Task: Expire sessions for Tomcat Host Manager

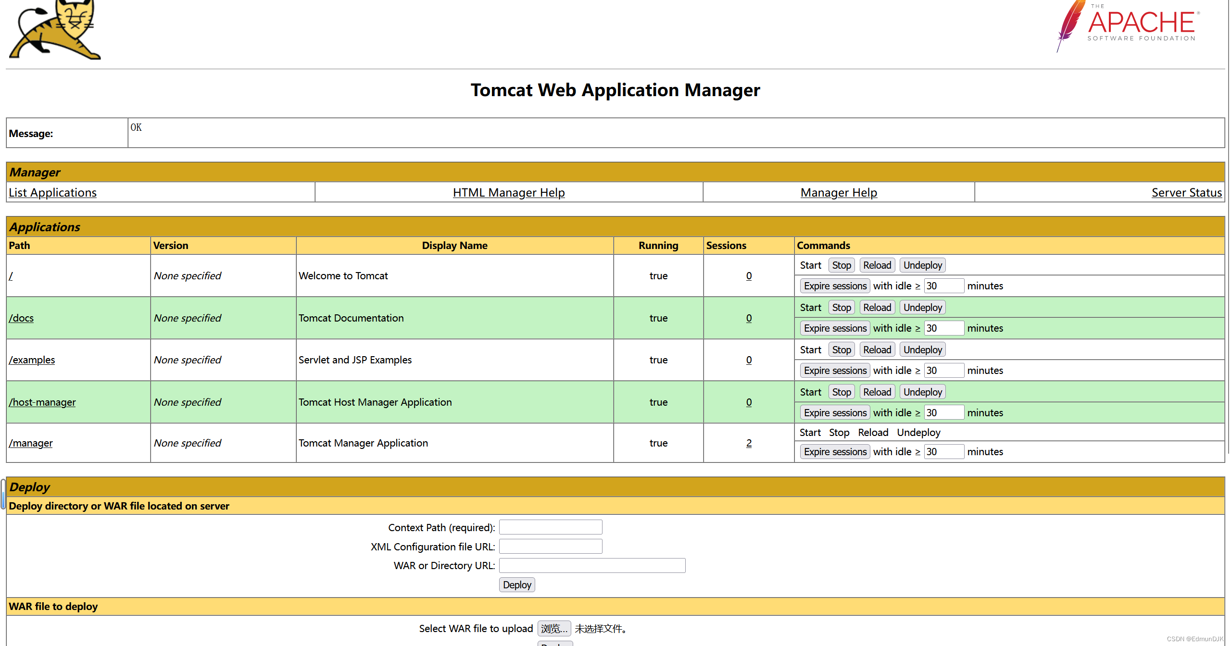Action: 835,413
